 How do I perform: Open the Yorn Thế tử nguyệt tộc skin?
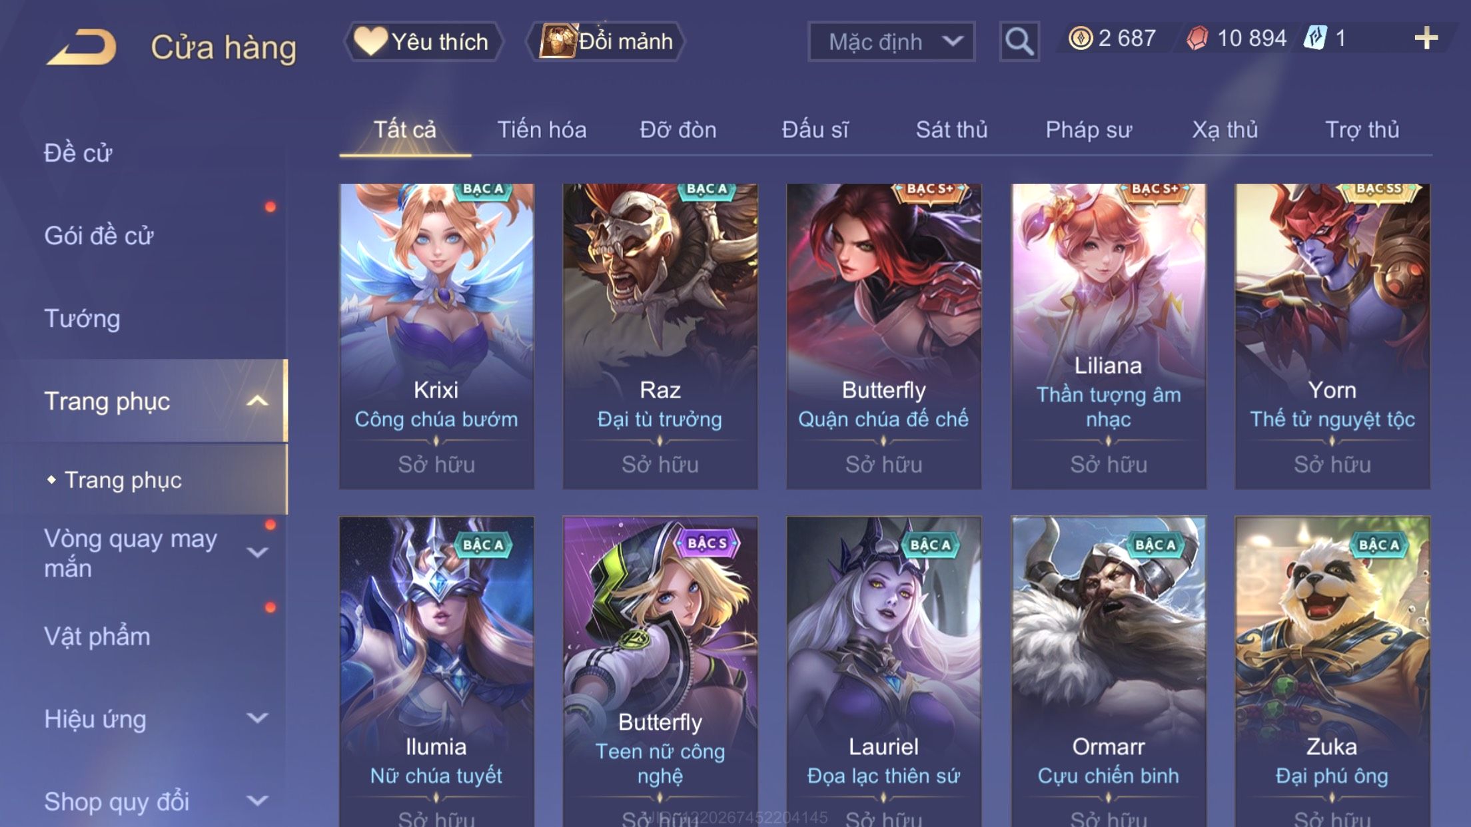1332,336
